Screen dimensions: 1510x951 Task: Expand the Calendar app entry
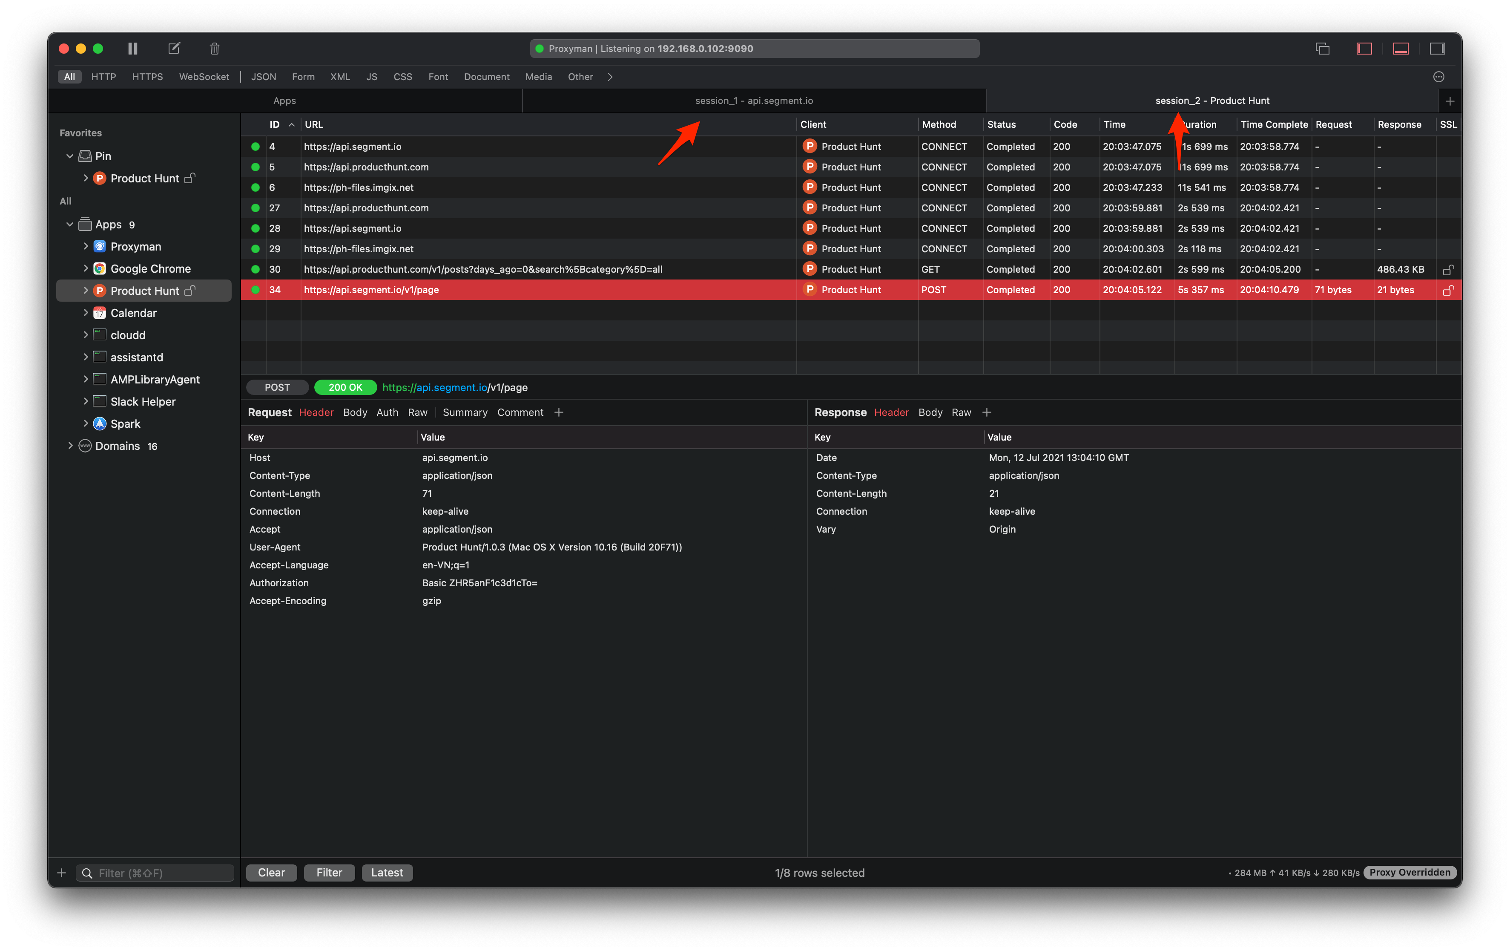click(x=86, y=312)
